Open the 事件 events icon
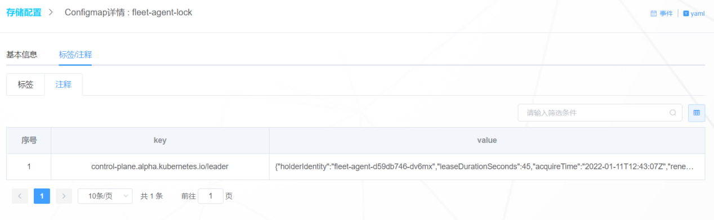Image resolution: width=714 pixels, height=220 pixels. click(x=653, y=14)
